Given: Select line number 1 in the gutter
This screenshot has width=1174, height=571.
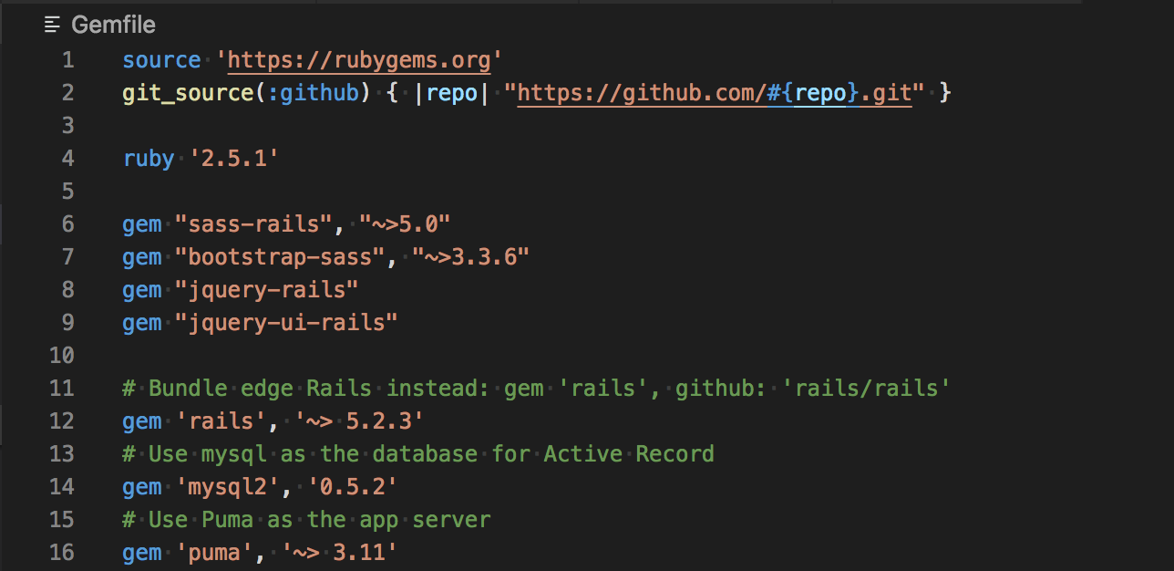Looking at the screenshot, I should point(68,60).
